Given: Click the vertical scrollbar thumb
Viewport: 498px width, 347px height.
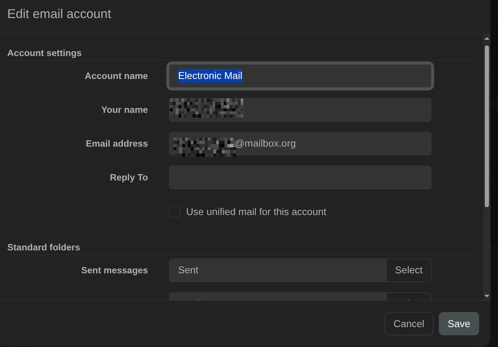Looking at the screenshot, I should click(x=487, y=126).
